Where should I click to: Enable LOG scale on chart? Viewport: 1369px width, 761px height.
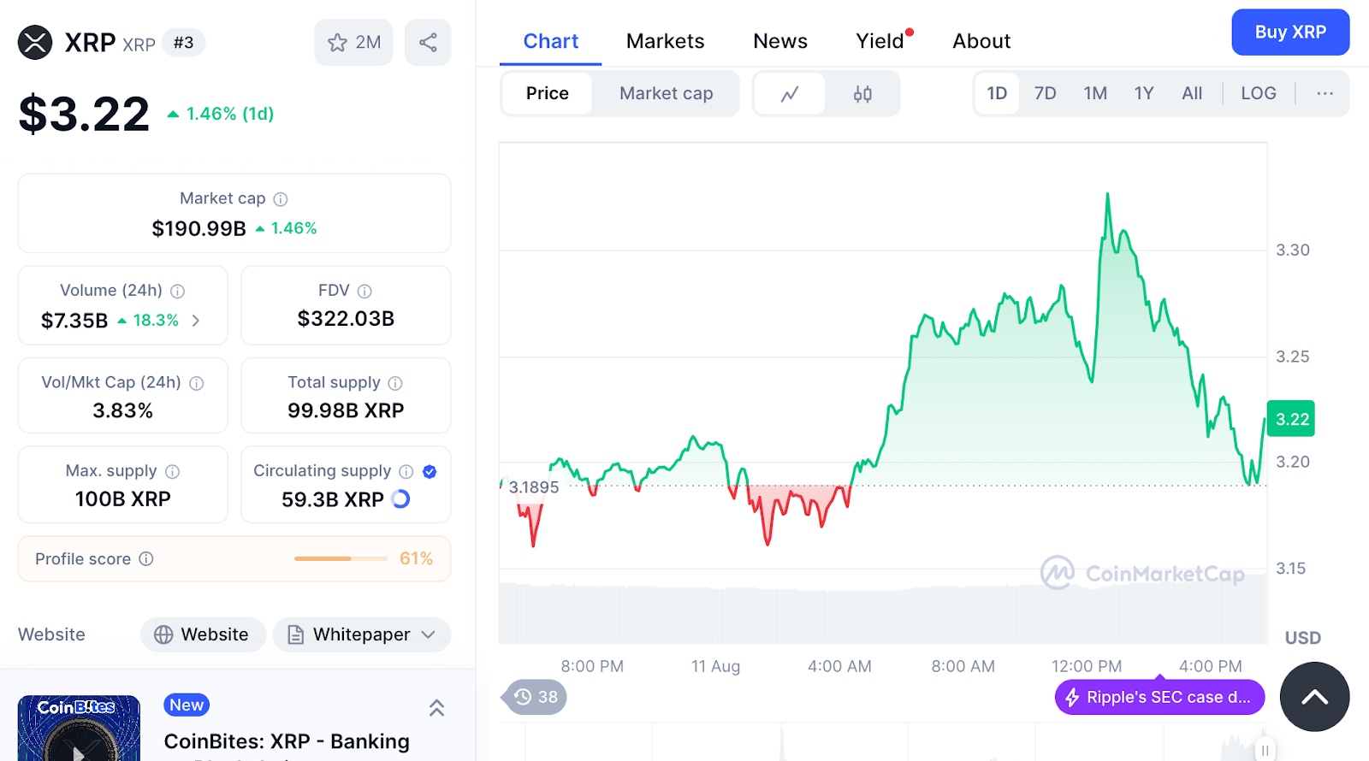(1258, 94)
